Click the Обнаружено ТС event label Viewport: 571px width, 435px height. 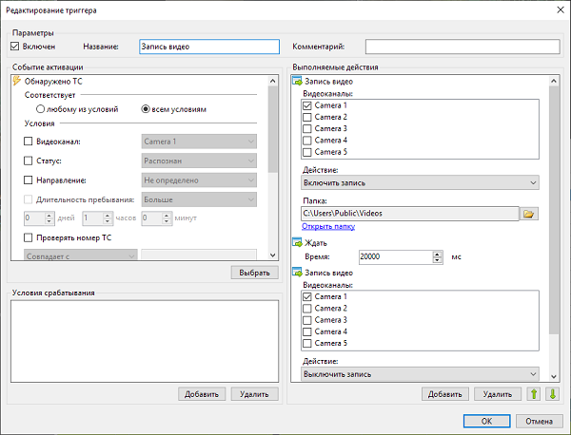coord(53,82)
